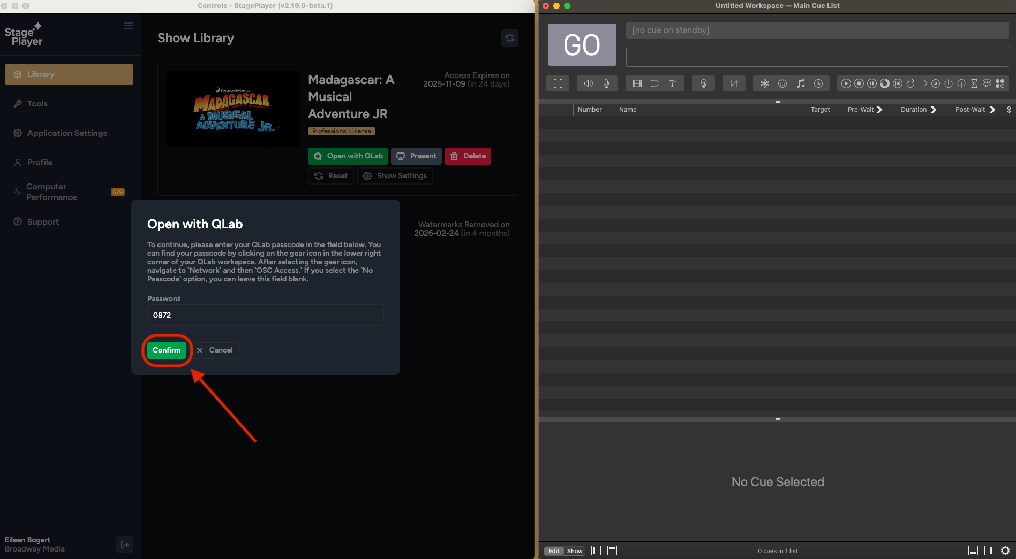Click Open with QLab for Madagascar
This screenshot has height=559, width=1016.
click(x=348, y=156)
